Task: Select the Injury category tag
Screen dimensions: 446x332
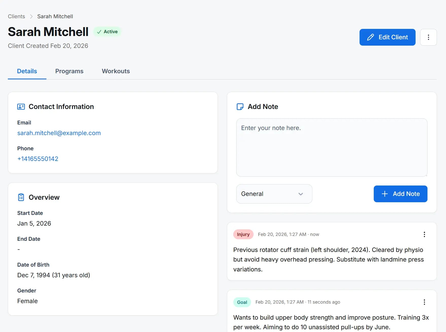Action: [243, 234]
